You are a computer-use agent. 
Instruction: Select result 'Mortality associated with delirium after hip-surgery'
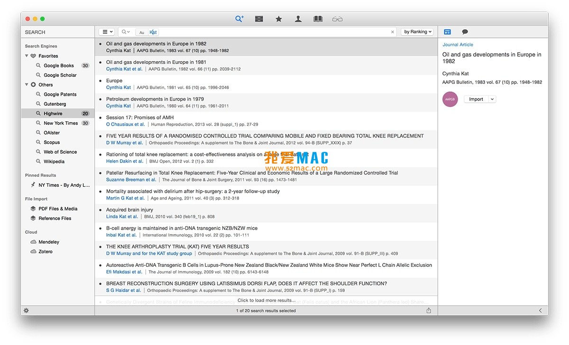pyautogui.click(x=266, y=195)
